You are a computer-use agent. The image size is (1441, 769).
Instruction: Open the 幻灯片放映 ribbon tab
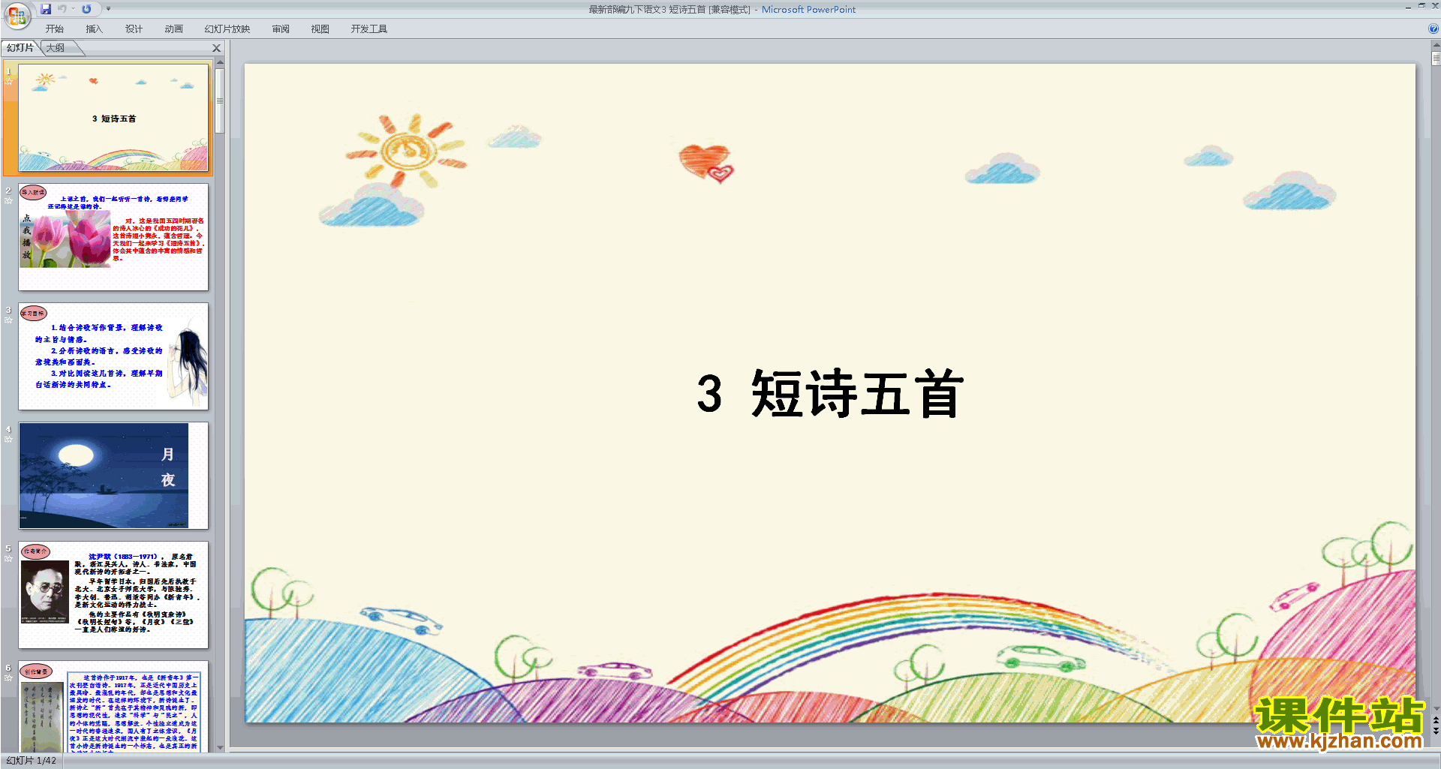[227, 29]
